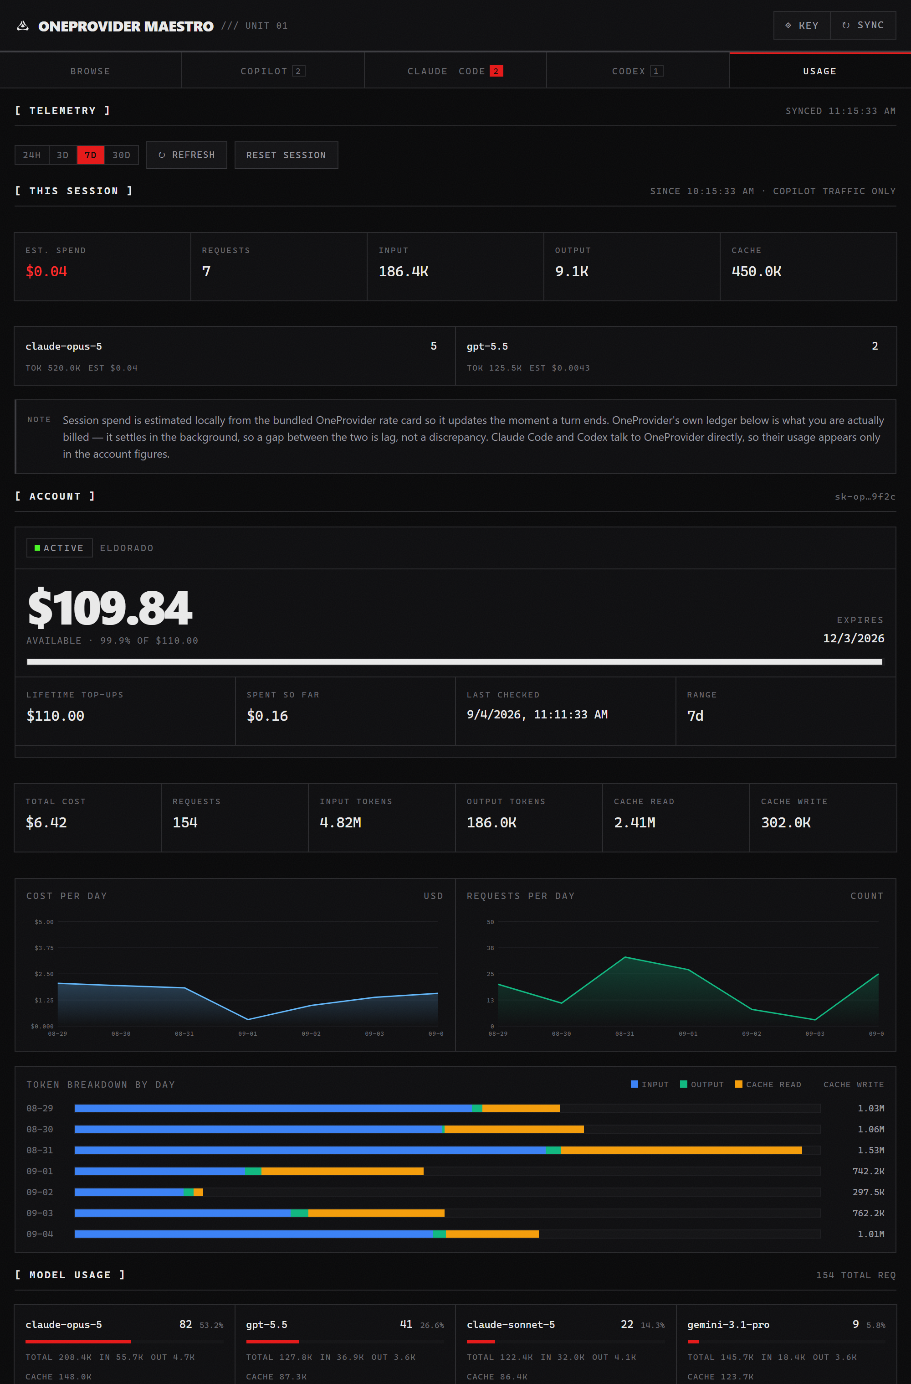Viewport: 911px width, 1384px height.
Task: Click the 08-29 token breakdown bar
Action: (x=447, y=1108)
